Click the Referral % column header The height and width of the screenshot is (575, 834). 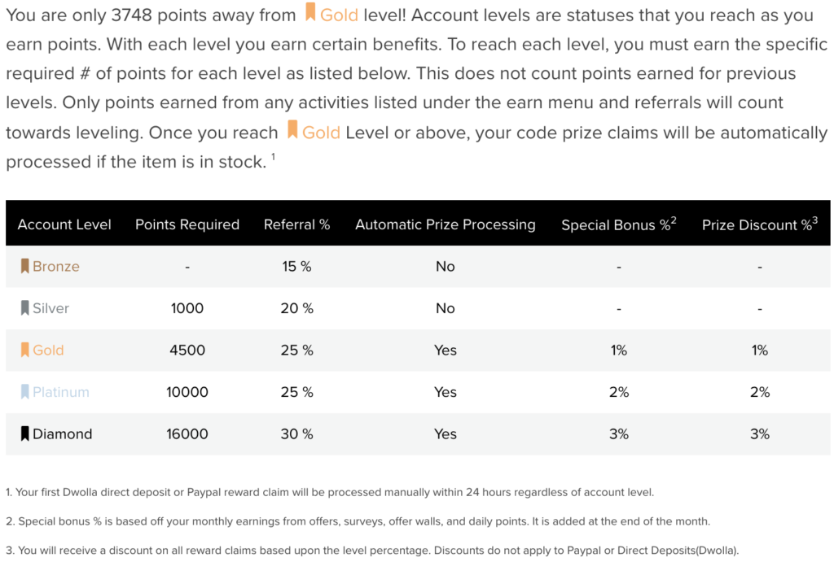click(x=296, y=224)
